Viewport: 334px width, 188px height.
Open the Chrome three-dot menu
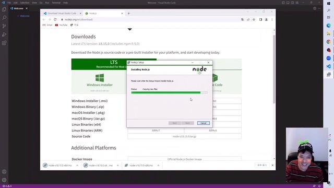coord(272,20)
